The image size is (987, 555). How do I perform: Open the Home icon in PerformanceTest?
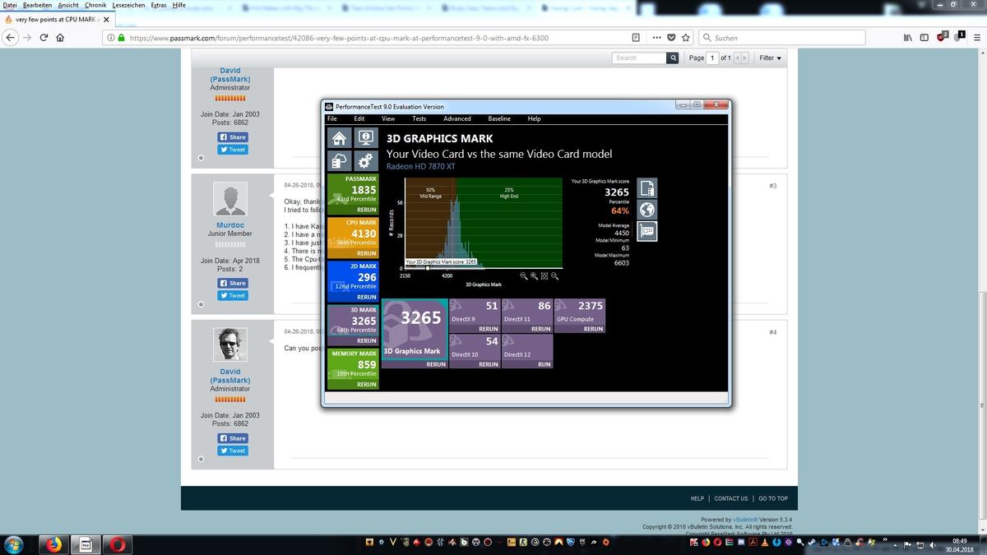(x=339, y=137)
